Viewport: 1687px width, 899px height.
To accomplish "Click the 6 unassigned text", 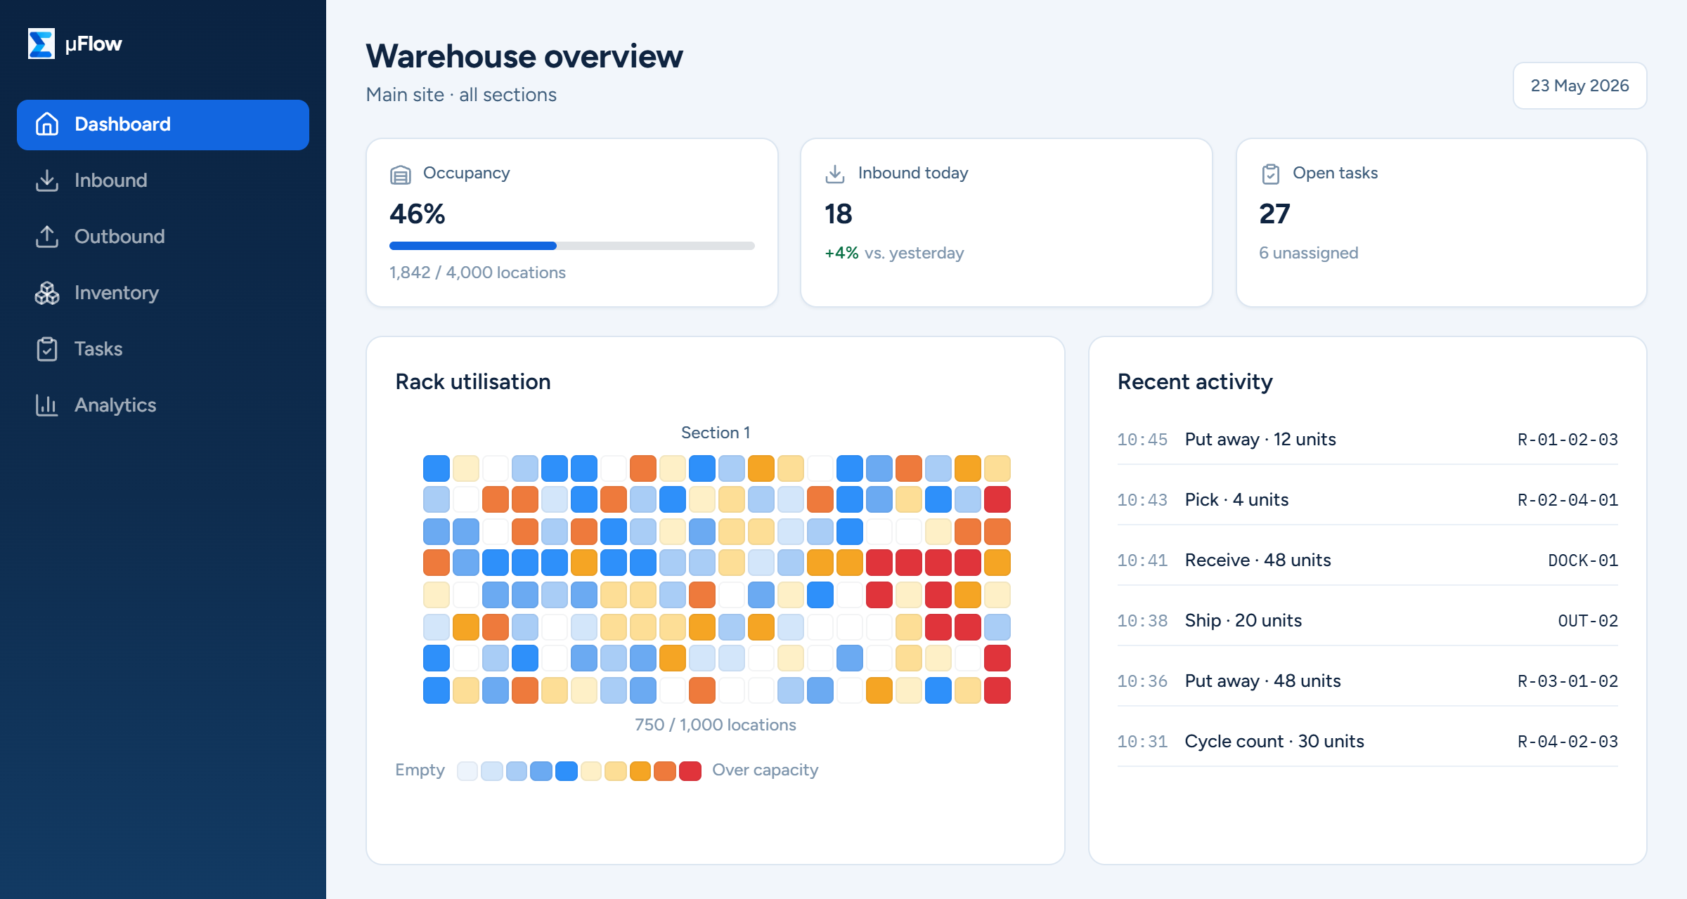I will [x=1308, y=253].
